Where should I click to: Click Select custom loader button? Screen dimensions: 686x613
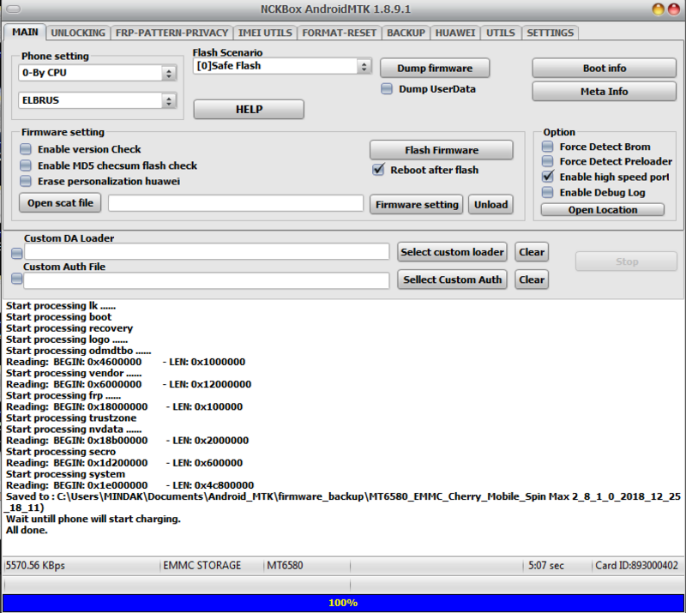(452, 252)
